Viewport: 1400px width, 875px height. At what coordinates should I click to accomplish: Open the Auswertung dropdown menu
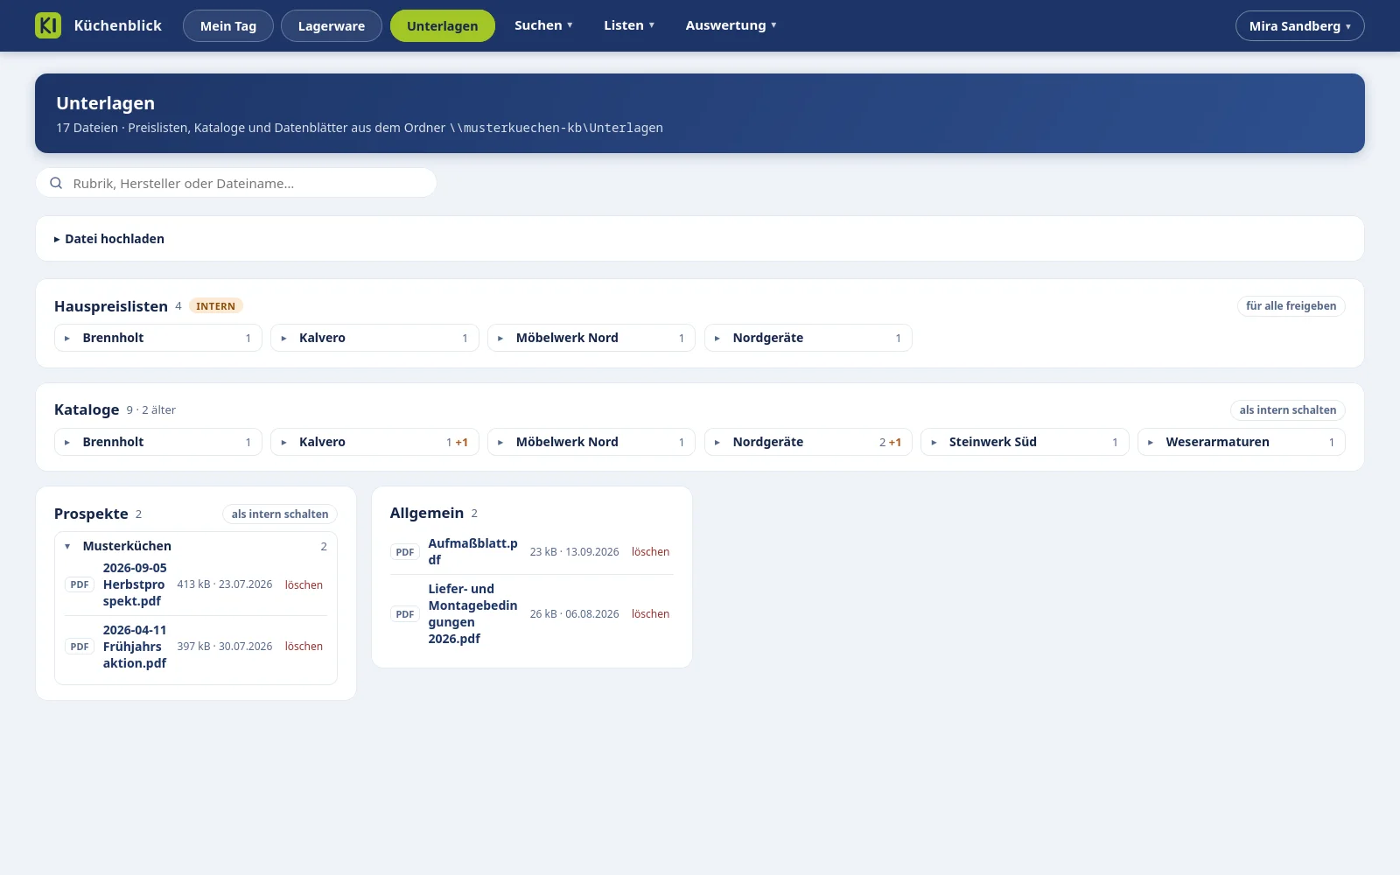tap(731, 25)
